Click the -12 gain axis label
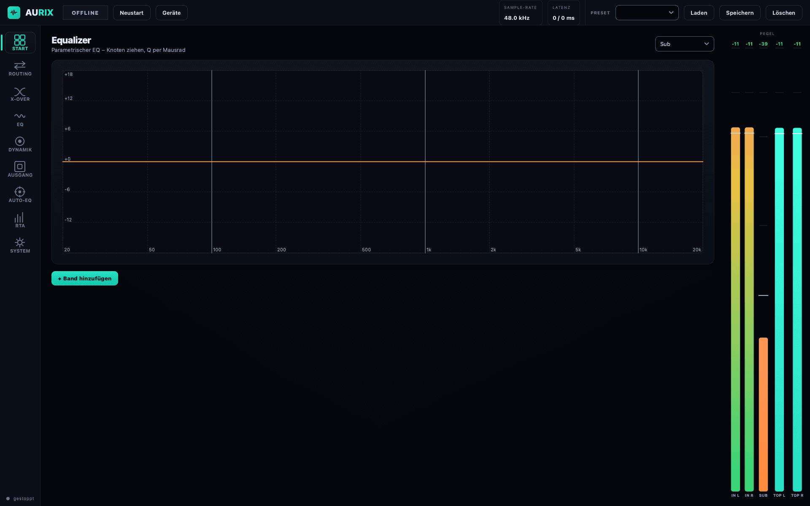Viewport: 810px width, 506px height. (68, 220)
